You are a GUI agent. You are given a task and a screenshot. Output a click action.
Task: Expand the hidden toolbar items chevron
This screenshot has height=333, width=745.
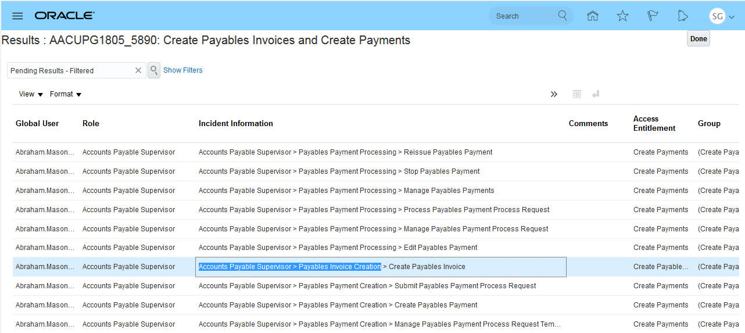point(554,94)
